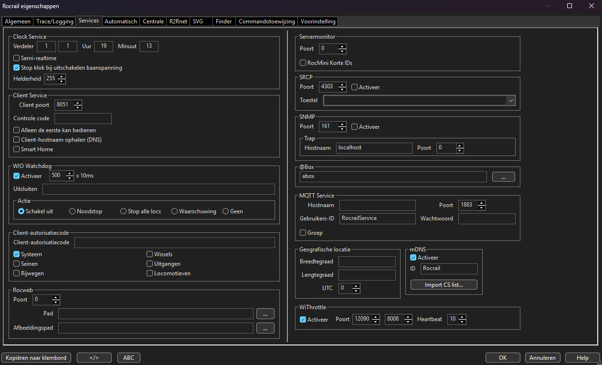Click the ABC button at bottom
This screenshot has height=365, width=602.
[128, 358]
